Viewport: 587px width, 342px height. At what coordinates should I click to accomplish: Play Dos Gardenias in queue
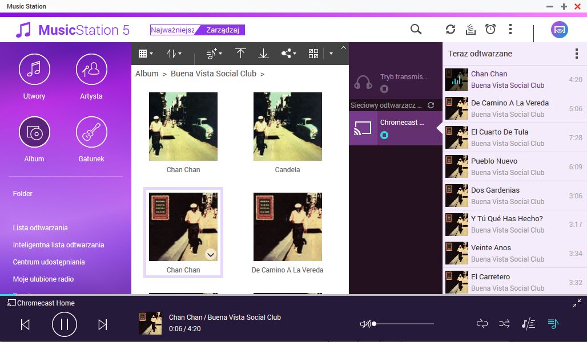pos(514,196)
